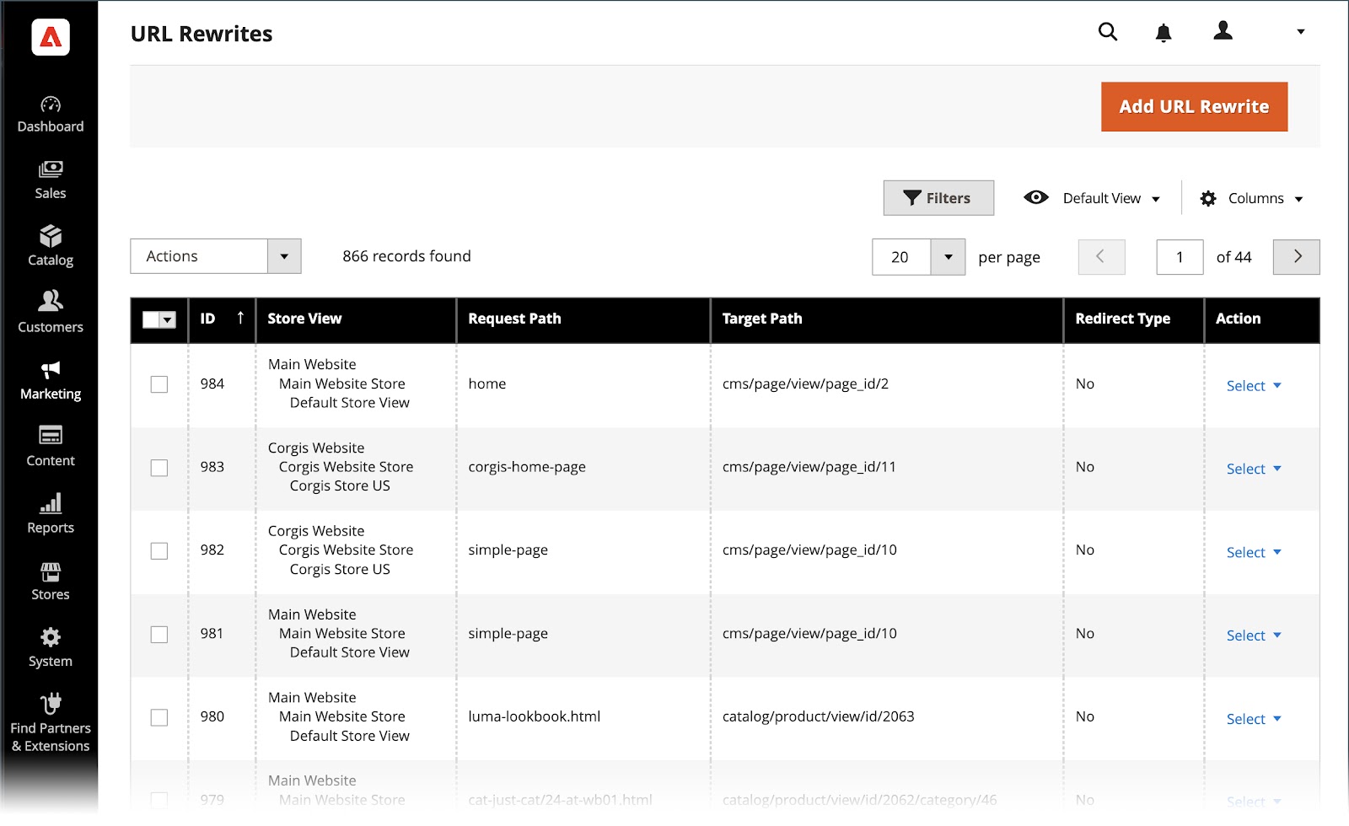Select the Reports sidebar icon
The width and height of the screenshot is (1349, 826).
coord(50,513)
